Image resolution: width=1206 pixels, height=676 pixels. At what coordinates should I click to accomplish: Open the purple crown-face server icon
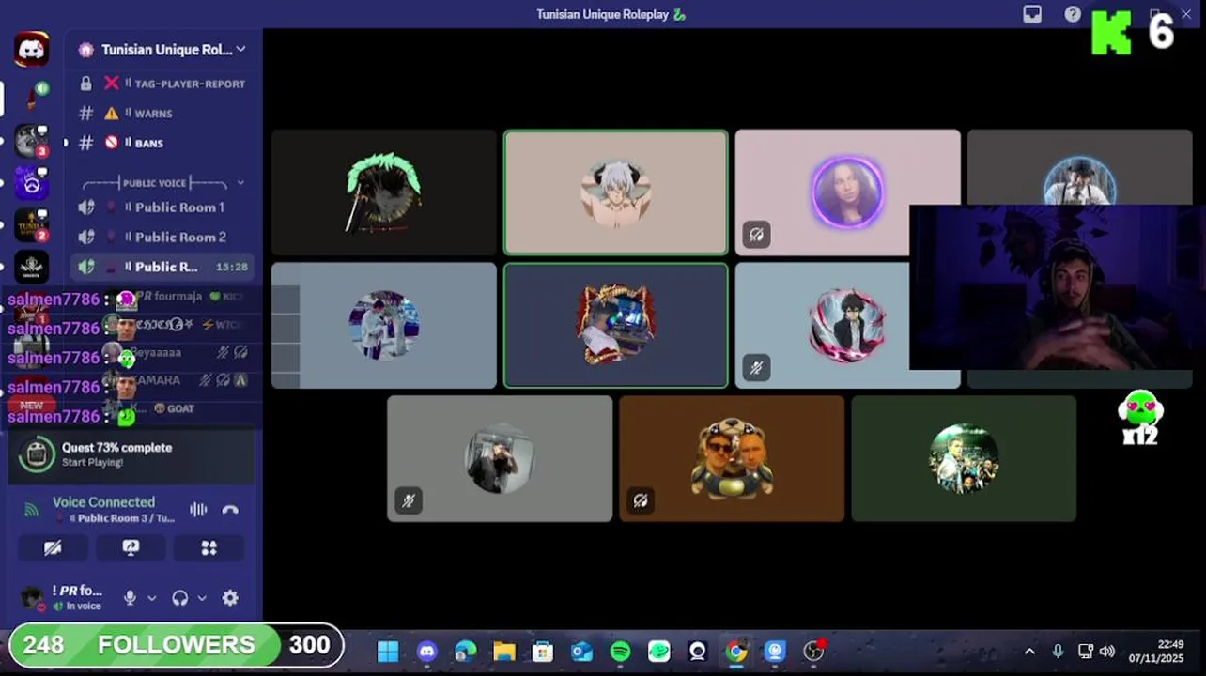pyautogui.click(x=32, y=182)
